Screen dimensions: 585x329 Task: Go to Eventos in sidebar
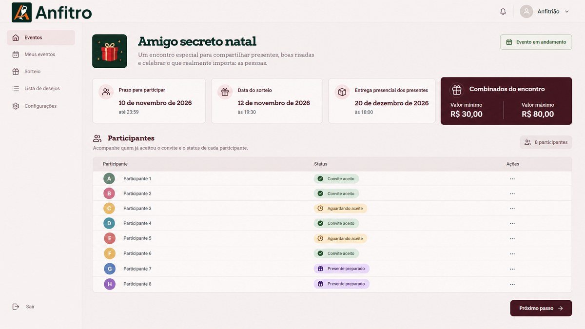(41, 38)
